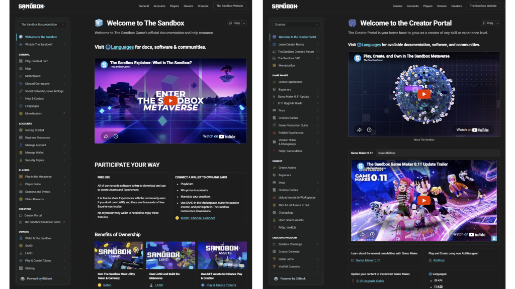
Task: Click the Open Source Assets lock icon
Action: (274, 220)
